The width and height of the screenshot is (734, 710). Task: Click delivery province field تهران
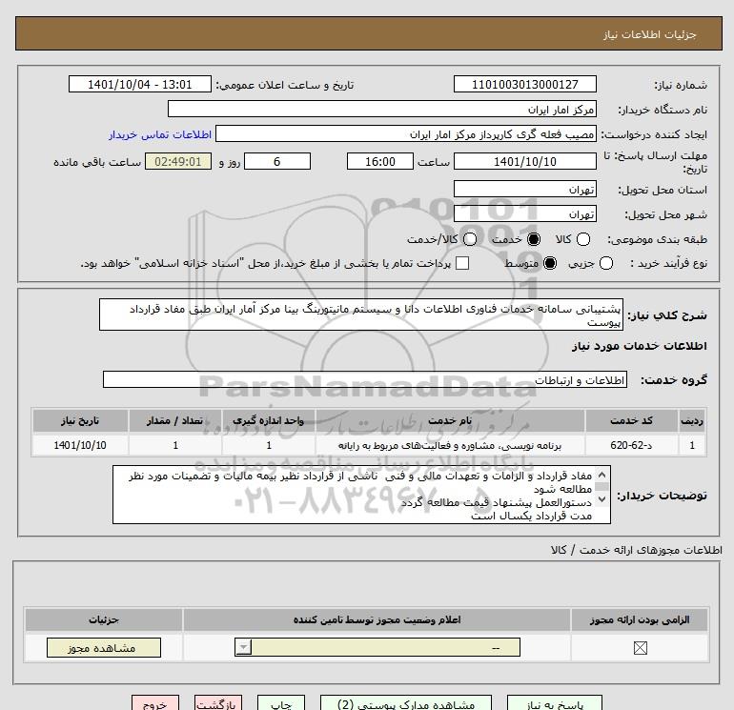[x=524, y=189]
